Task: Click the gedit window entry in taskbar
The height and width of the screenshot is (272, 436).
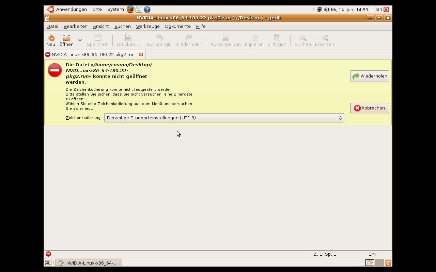Action: click(x=89, y=262)
